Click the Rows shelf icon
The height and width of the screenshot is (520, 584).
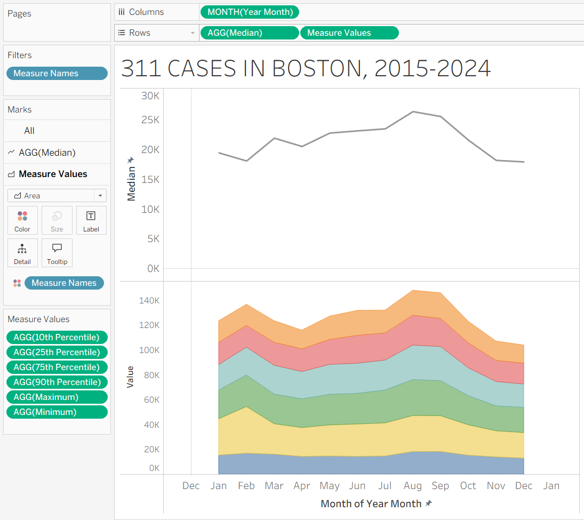pos(122,33)
